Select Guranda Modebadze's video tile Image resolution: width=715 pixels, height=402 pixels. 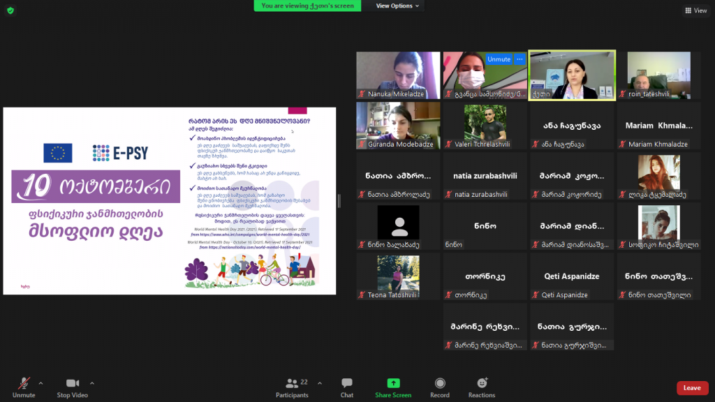tap(398, 126)
